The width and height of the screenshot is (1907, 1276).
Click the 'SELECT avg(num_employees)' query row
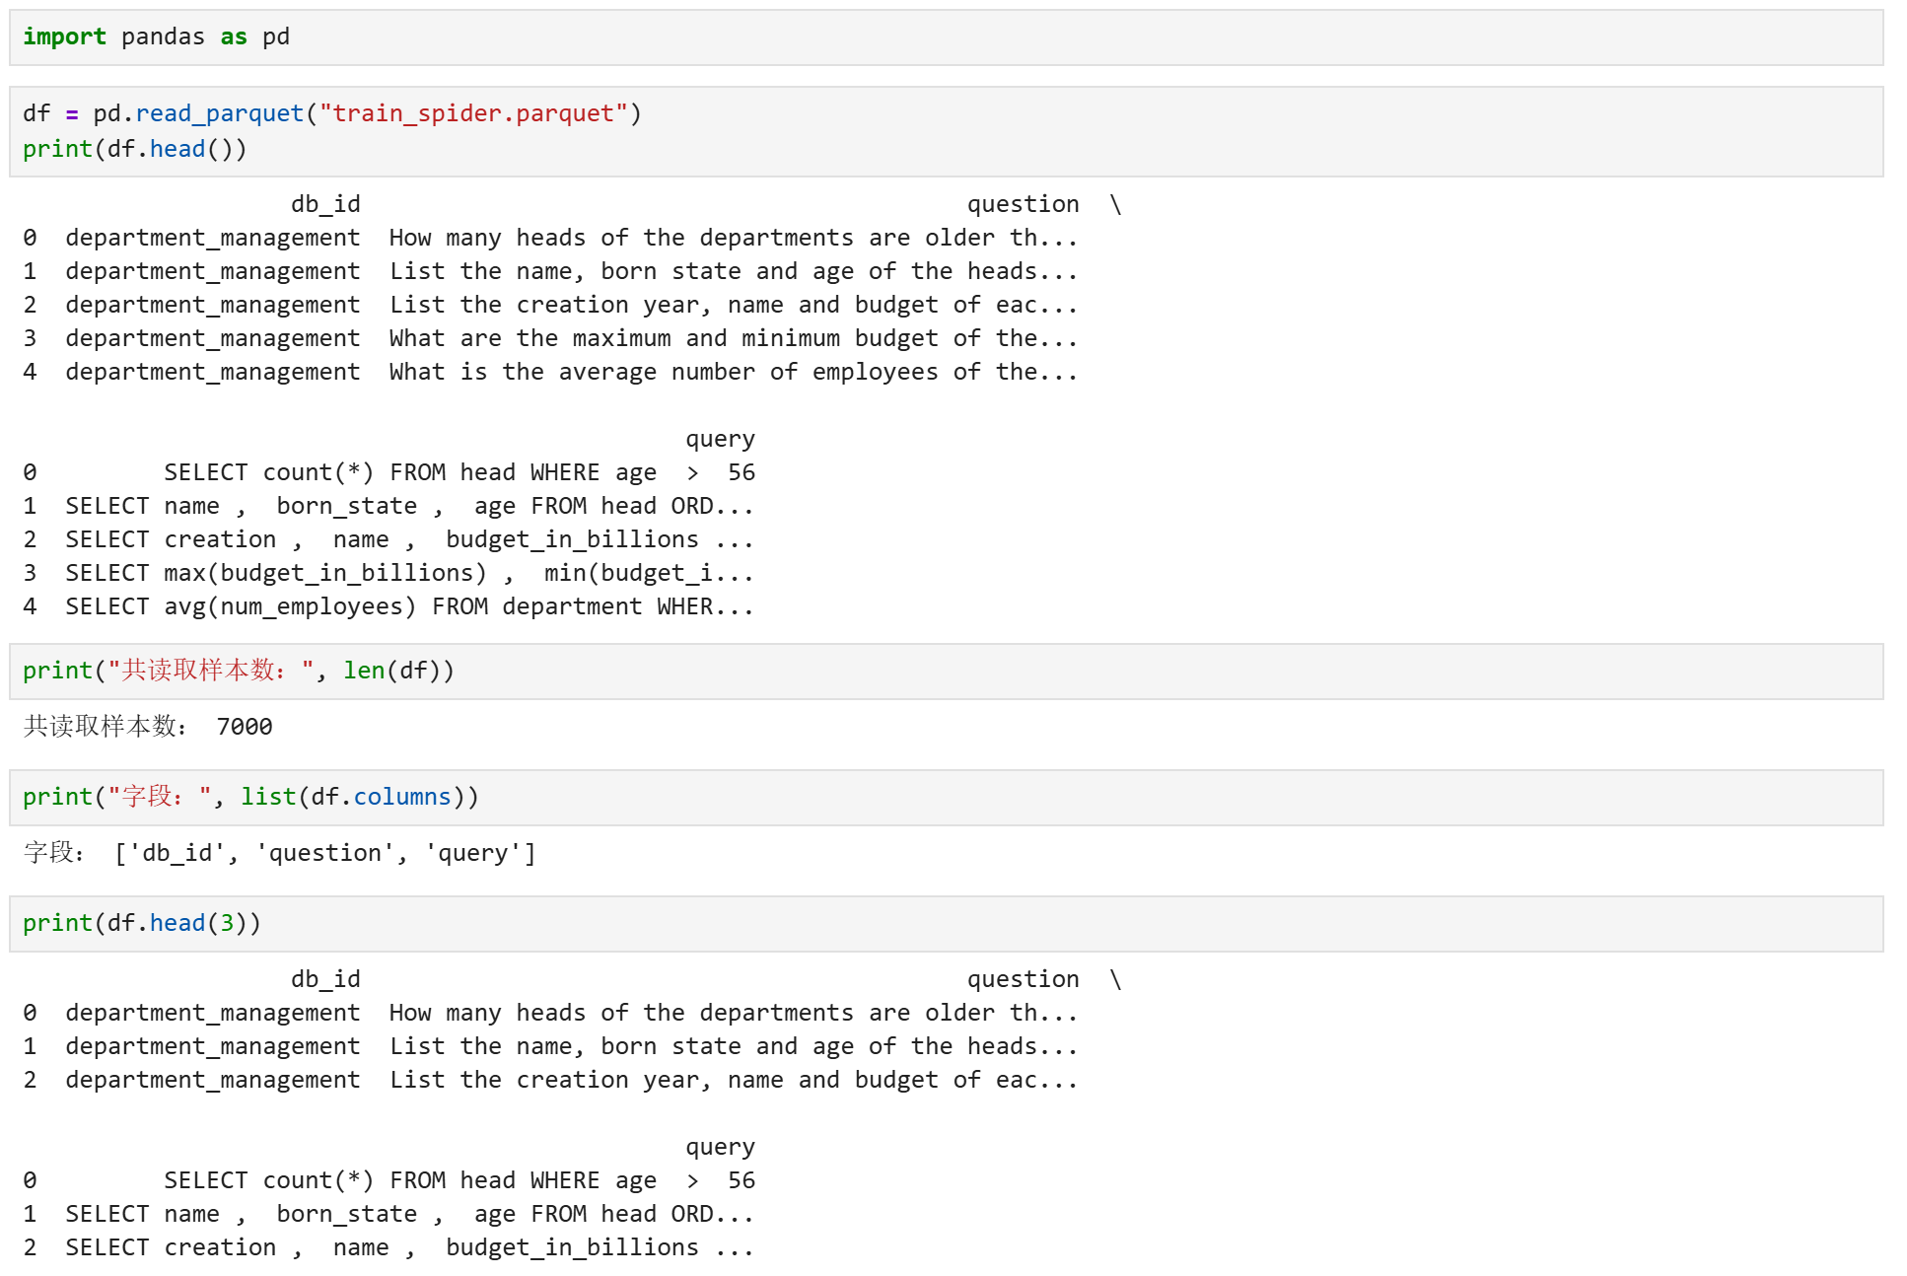coord(408,607)
